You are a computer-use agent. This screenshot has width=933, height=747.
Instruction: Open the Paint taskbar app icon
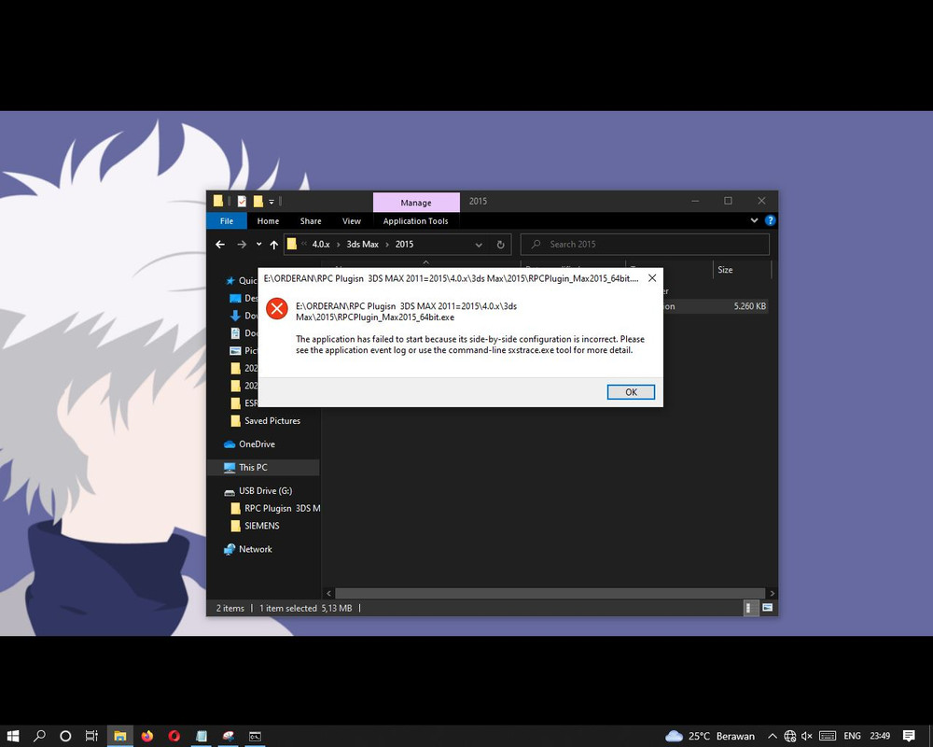tap(228, 736)
